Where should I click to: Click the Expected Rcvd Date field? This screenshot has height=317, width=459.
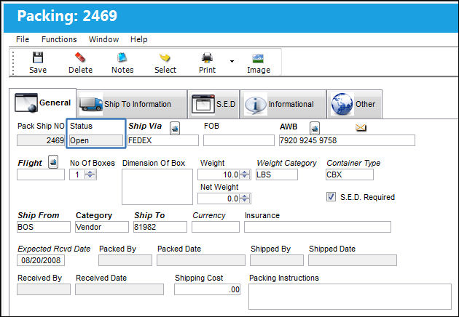click(41, 260)
